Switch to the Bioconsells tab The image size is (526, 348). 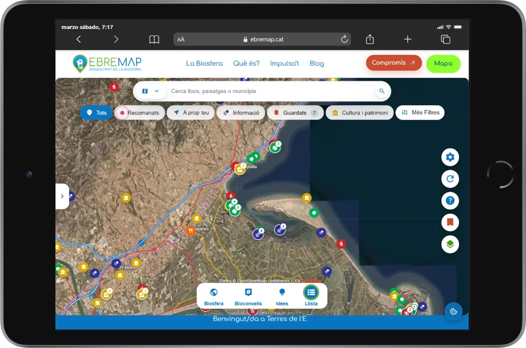coord(248,296)
